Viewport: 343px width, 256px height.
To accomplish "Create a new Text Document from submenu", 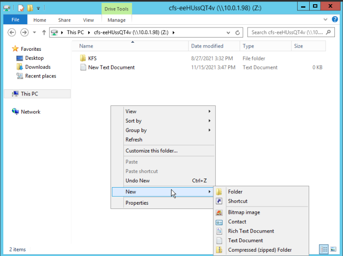I will click(261, 240).
